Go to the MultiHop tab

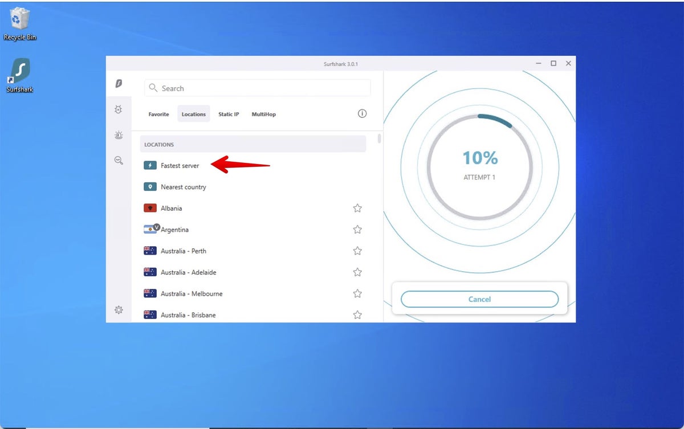pyautogui.click(x=264, y=115)
